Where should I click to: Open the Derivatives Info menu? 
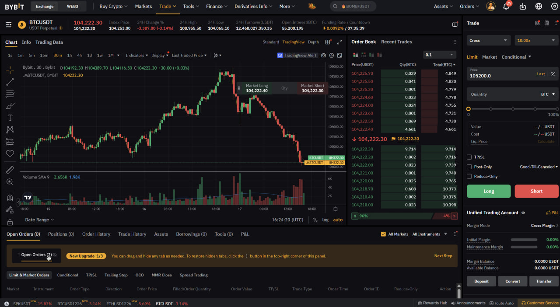[x=253, y=7]
